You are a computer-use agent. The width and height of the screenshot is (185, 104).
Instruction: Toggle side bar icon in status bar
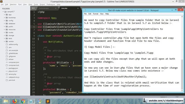[3, 97]
